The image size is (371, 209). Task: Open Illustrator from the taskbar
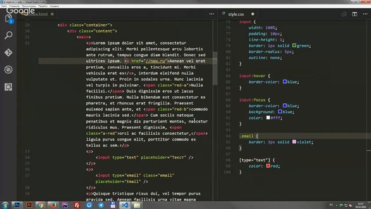pyautogui.click(x=29, y=205)
